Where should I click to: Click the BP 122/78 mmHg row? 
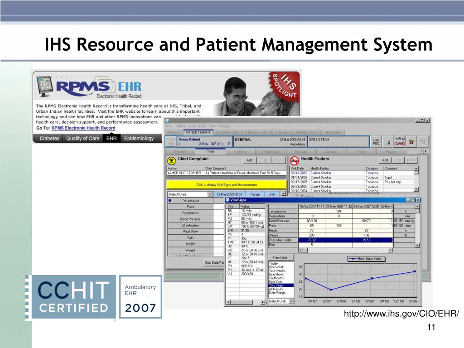click(x=246, y=214)
